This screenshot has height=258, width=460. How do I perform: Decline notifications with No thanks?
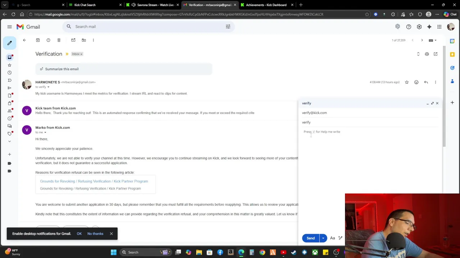95,234
